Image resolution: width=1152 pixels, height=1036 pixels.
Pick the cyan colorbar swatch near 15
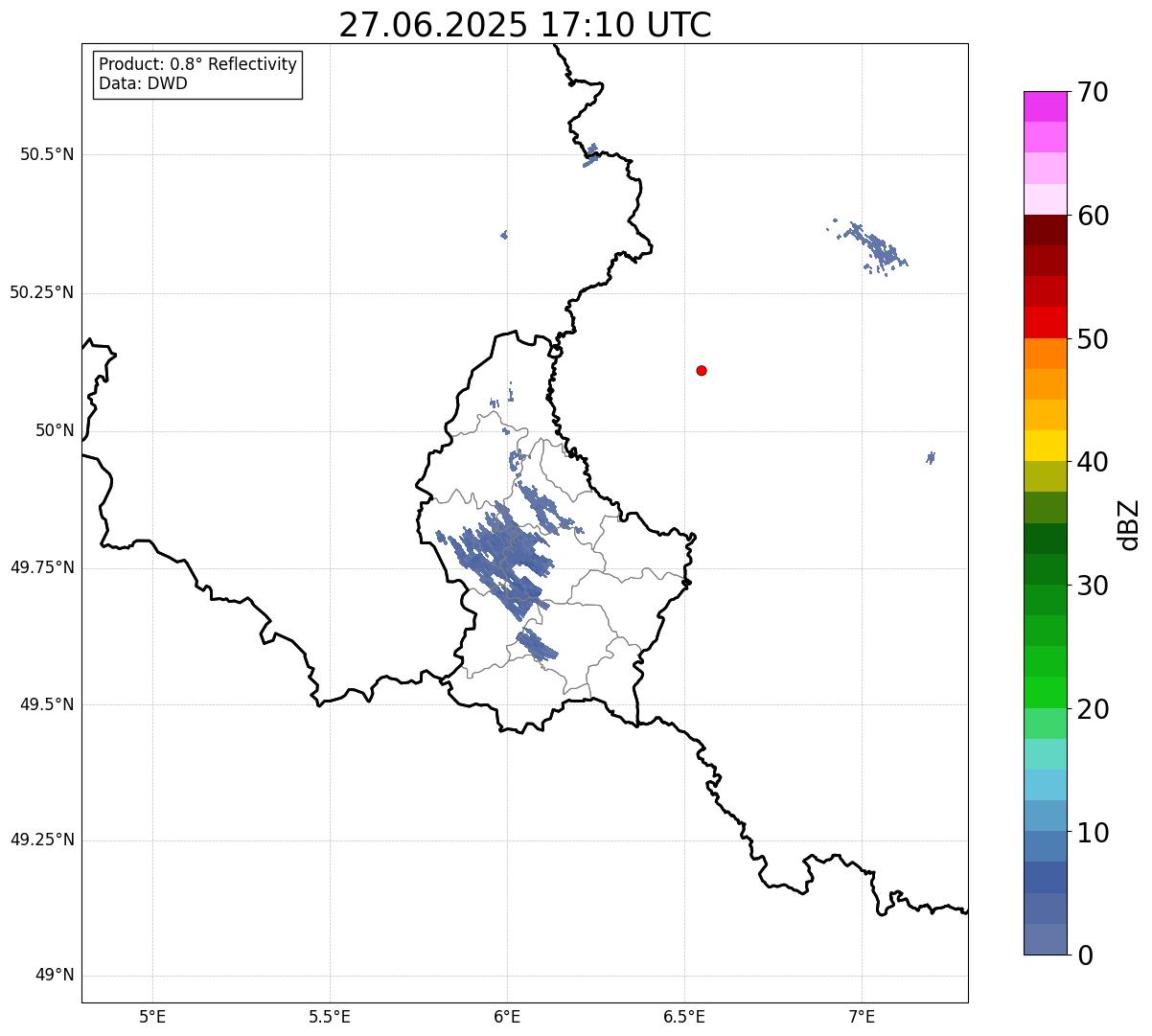[x=1045, y=785]
